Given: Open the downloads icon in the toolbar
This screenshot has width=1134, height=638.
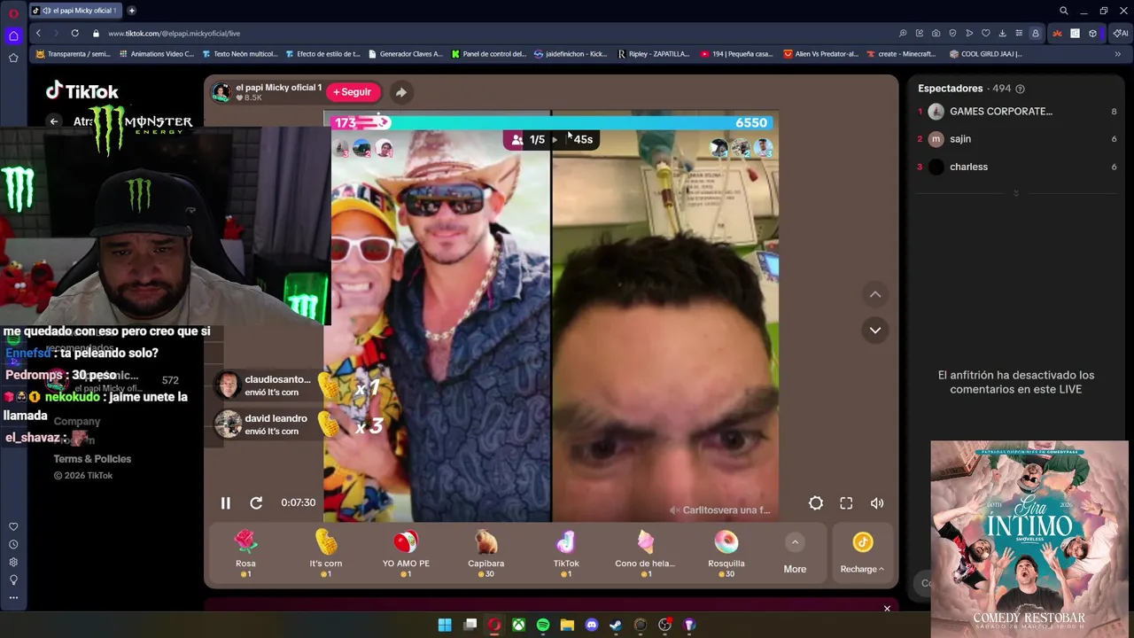Looking at the screenshot, I should coord(1002,33).
